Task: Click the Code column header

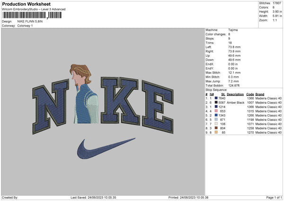Action: click(x=250, y=94)
